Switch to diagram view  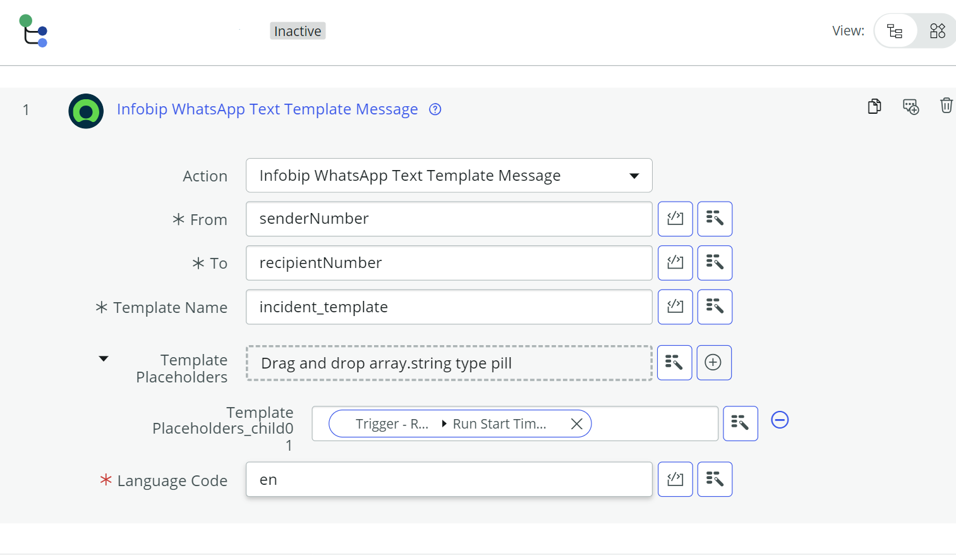pyautogui.click(x=937, y=31)
